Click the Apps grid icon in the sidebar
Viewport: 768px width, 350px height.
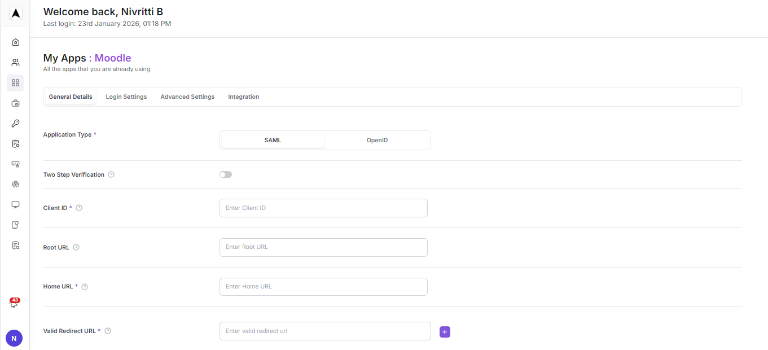(x=15, y=83)
